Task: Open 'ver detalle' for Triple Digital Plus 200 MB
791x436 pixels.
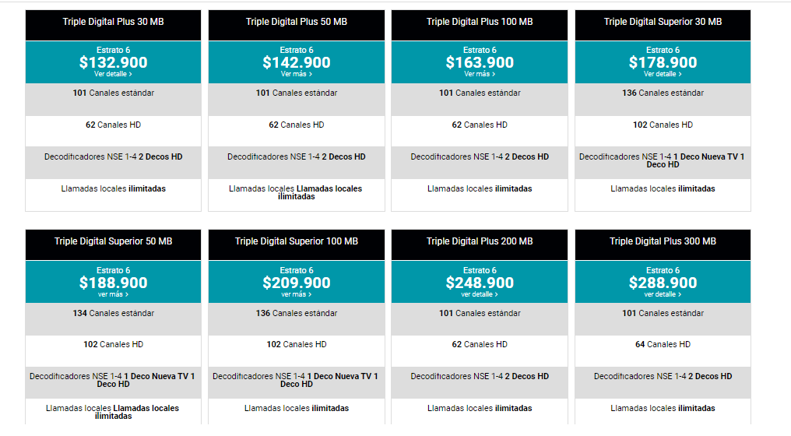Action: click(480, 294)
